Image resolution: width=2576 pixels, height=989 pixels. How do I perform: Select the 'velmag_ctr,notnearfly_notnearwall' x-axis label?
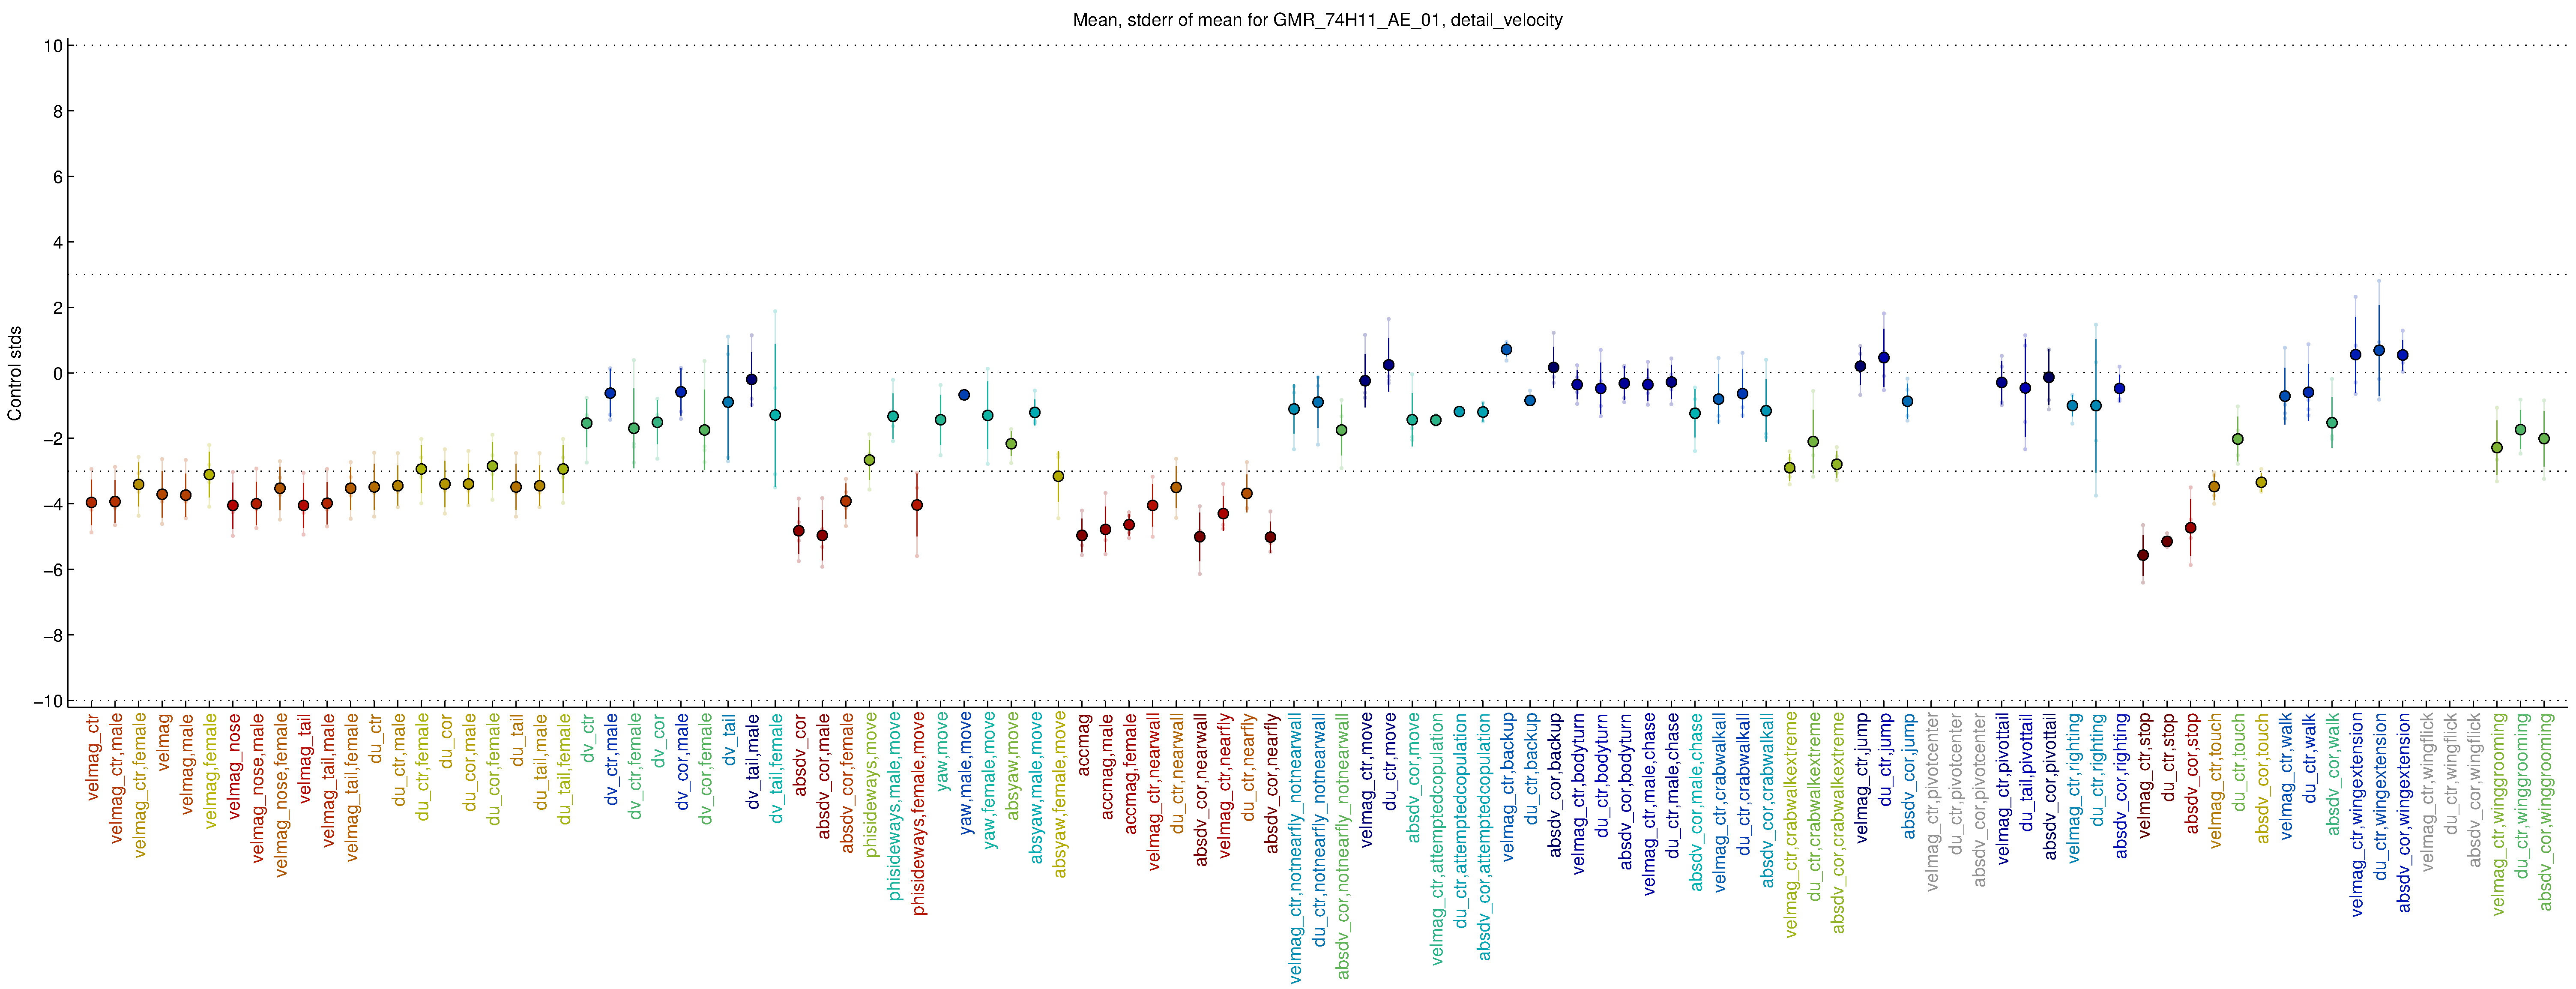pyautogui.click(x=1296, y=848)
